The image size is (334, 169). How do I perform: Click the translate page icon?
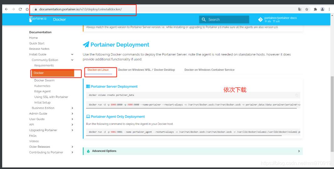(x=300, y=9)
